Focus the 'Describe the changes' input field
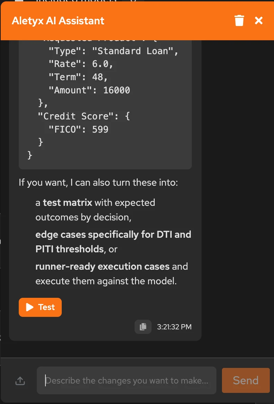Screen dimensions: 274x404 click(127, 380)
